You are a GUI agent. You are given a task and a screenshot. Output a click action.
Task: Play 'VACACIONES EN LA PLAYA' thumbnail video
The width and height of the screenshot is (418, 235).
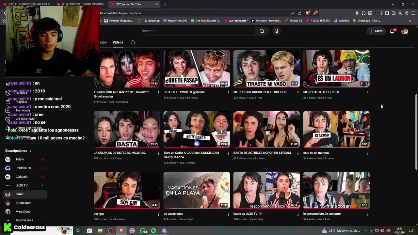click(197, 190)
